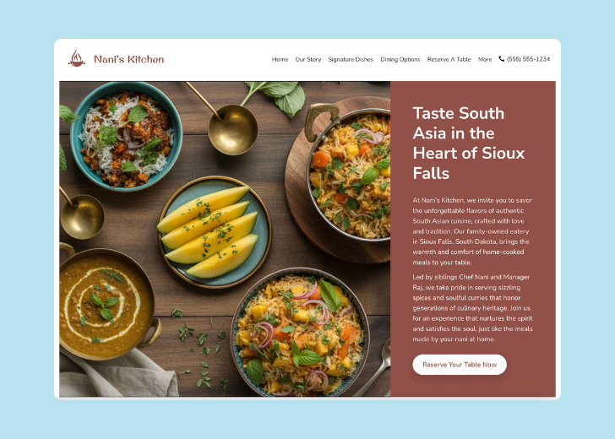The image size is (615, 439).
Task: Select Dining Options nav link
Action: tap(400, 59)
